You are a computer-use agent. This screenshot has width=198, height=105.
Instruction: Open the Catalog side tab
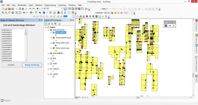click(x=196, y=39)
